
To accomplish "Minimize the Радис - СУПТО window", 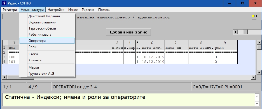I will click(x=229, y=3).
